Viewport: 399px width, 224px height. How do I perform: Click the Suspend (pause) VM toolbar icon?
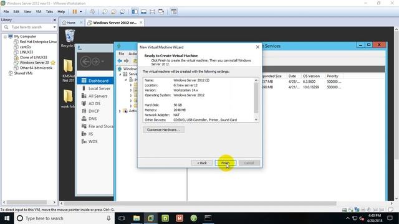75,12
